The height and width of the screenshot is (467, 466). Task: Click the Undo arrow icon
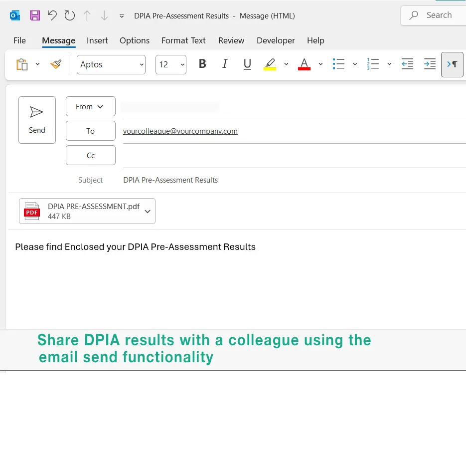pyautogui.click(x=52, y=15)
